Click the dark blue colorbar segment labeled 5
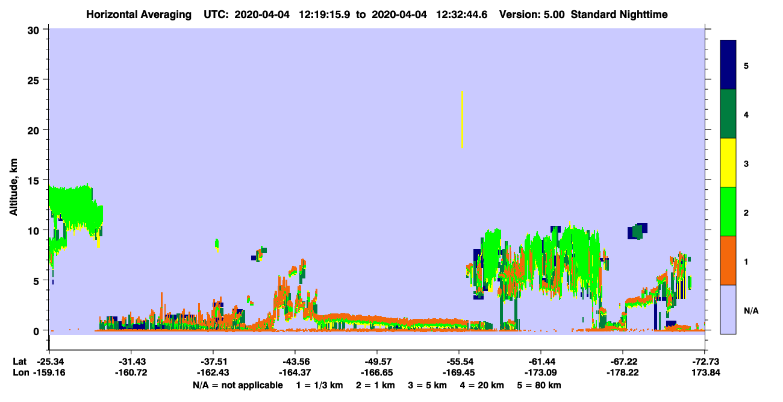Viewport: 783px width, 402px height. click(x=728, y=65)
